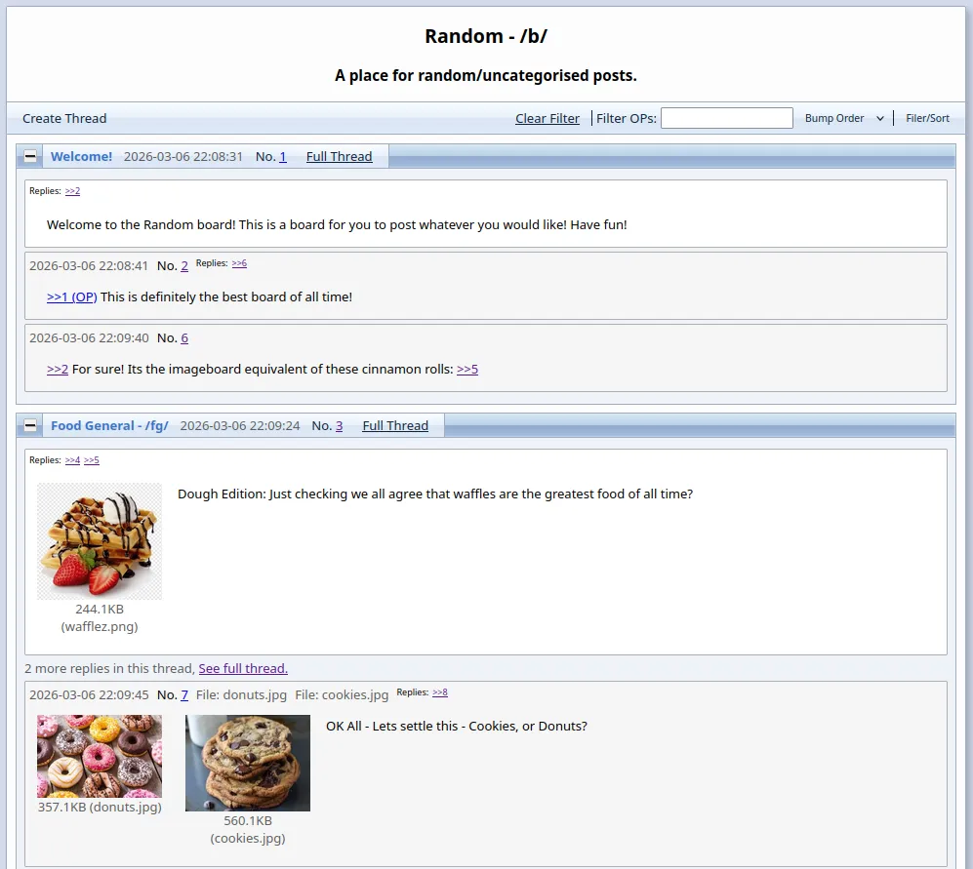The height and width of the screenshot is (869, 973).
Task: Follow the >>2 reply link under Welcome OP
Action: point(72,191)
